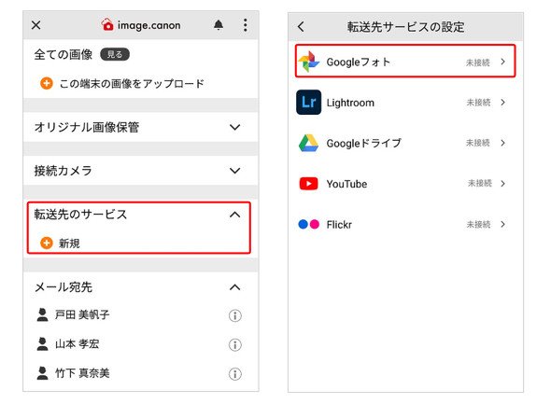
Task: Tap the notification bell icon
Action: coord(219,25)
